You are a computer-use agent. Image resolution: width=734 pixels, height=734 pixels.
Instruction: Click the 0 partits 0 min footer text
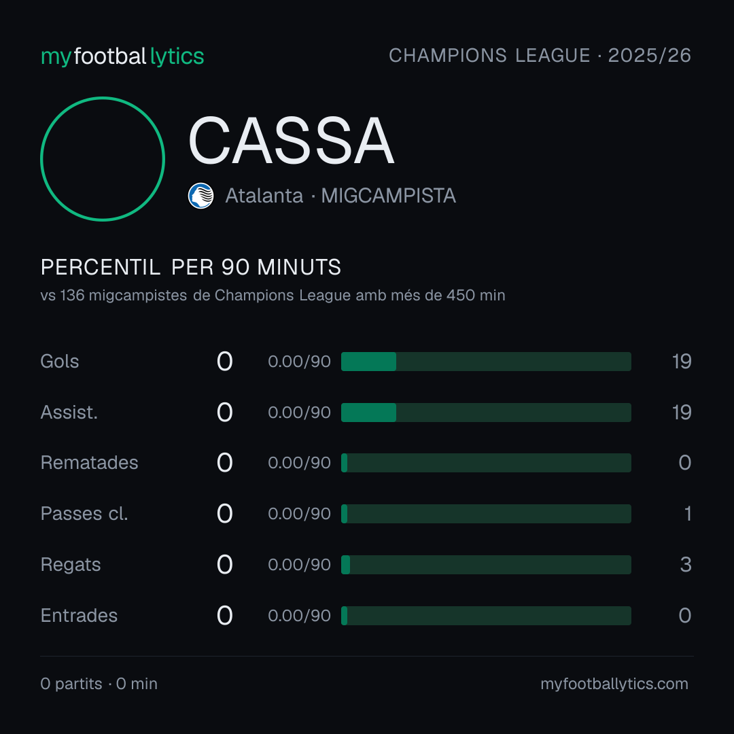point(99,684)
